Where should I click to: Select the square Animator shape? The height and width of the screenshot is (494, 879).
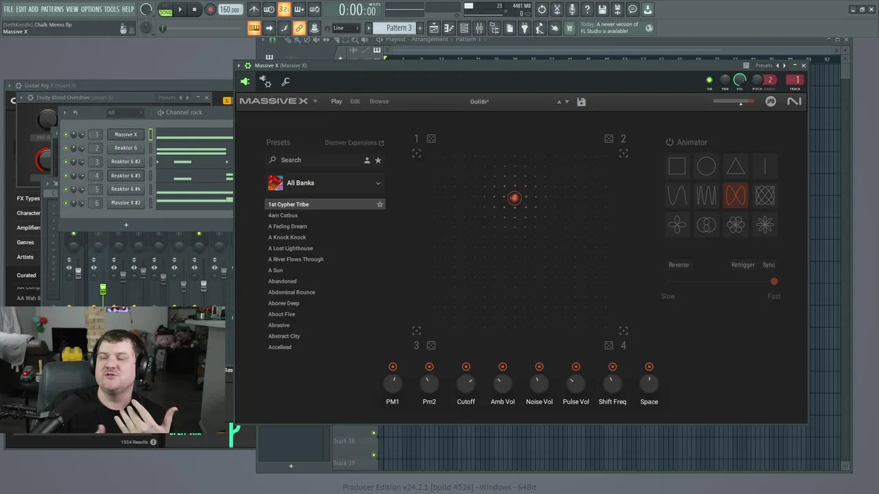(x=677, y=166)
